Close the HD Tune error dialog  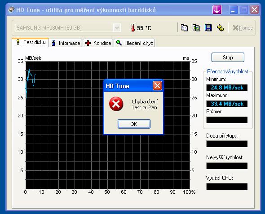[157, 86]
